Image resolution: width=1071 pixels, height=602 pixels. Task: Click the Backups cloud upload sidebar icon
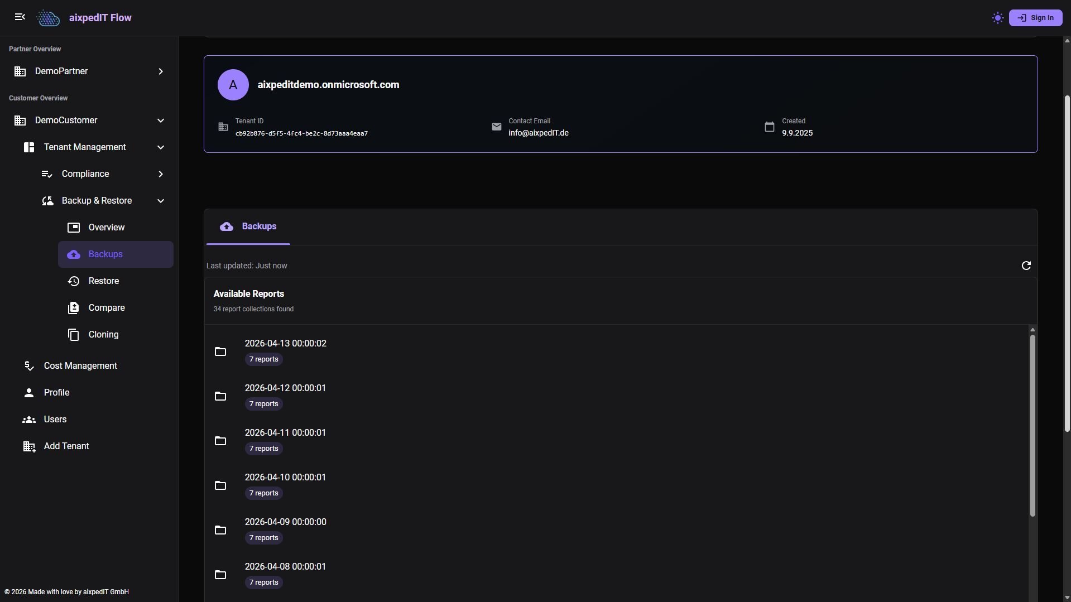pyautogui.click(x=74, y=254)
